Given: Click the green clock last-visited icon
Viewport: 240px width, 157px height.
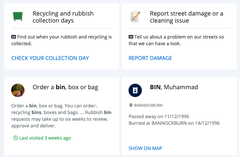Looking at the screenshot, I should [x=16, y=138].
